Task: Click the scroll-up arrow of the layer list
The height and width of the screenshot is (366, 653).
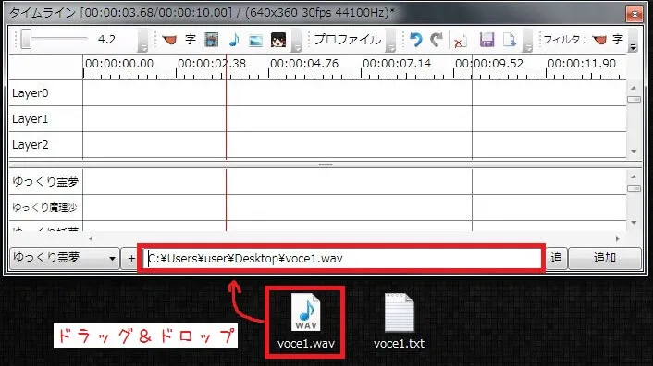Action: point(634,88)
